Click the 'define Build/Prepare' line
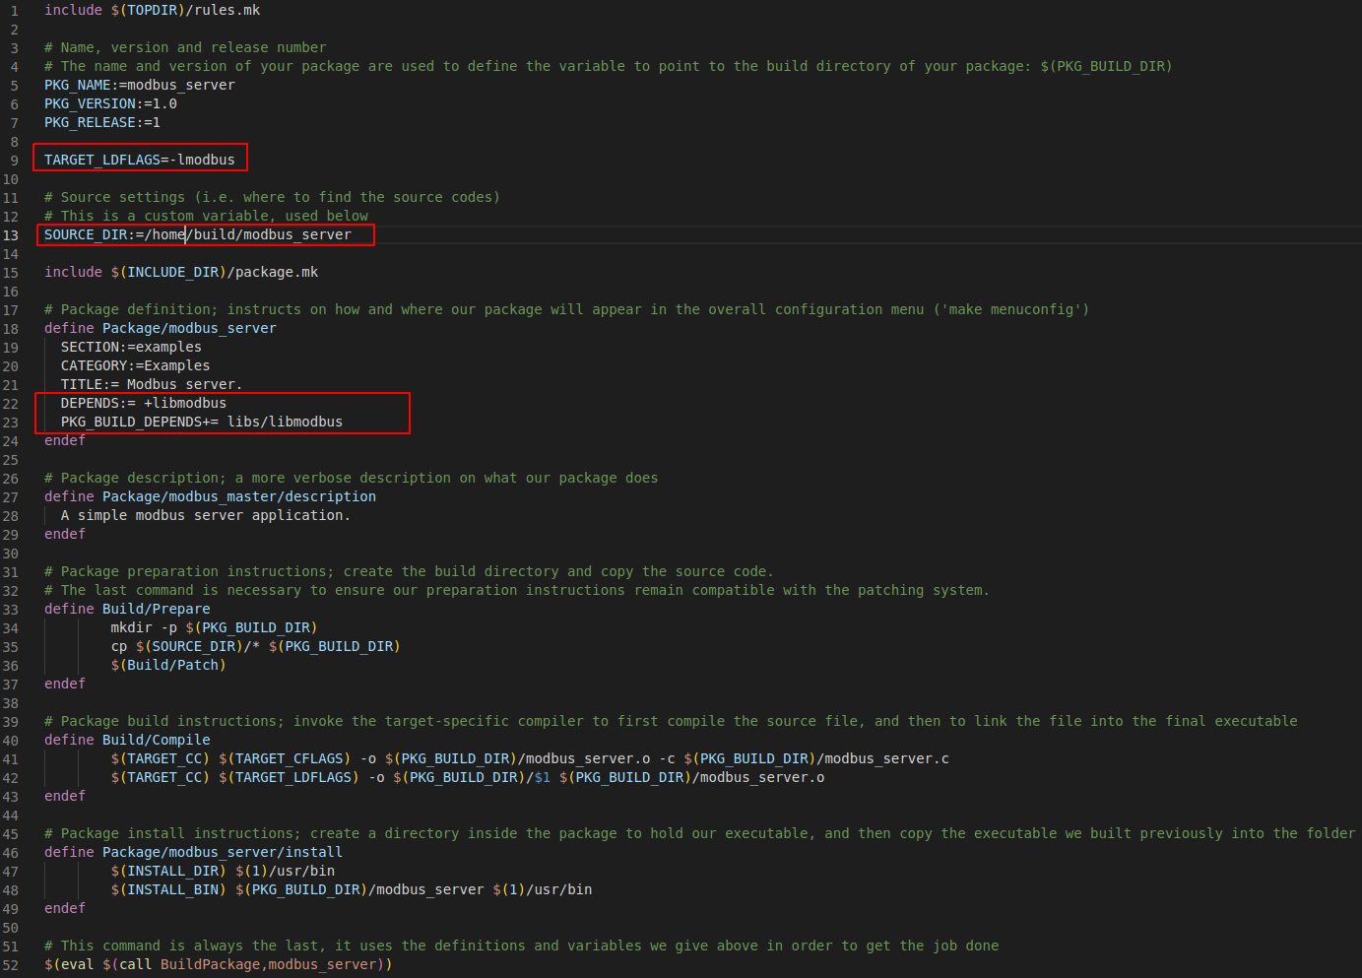This screenshot has height=978, width=1362. 127,609
